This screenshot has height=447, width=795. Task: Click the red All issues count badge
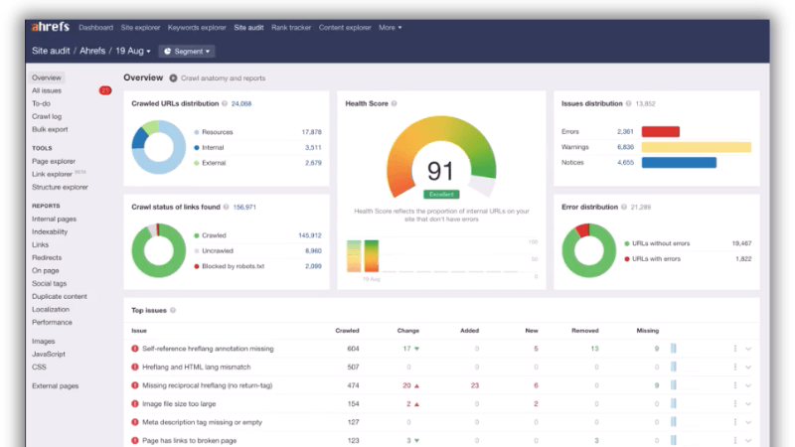point(105,90)
